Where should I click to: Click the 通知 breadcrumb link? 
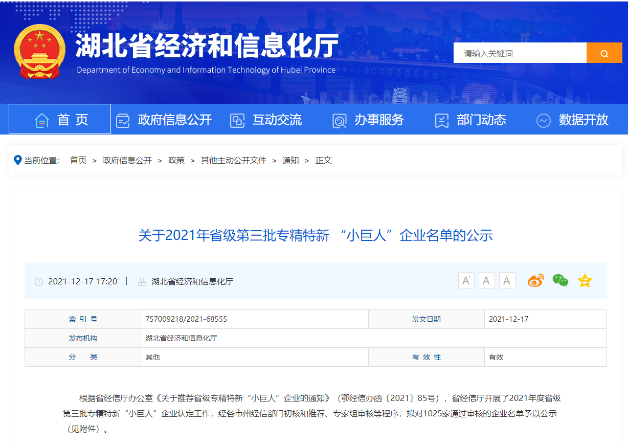pyautogui.click(x=290, y=160)
